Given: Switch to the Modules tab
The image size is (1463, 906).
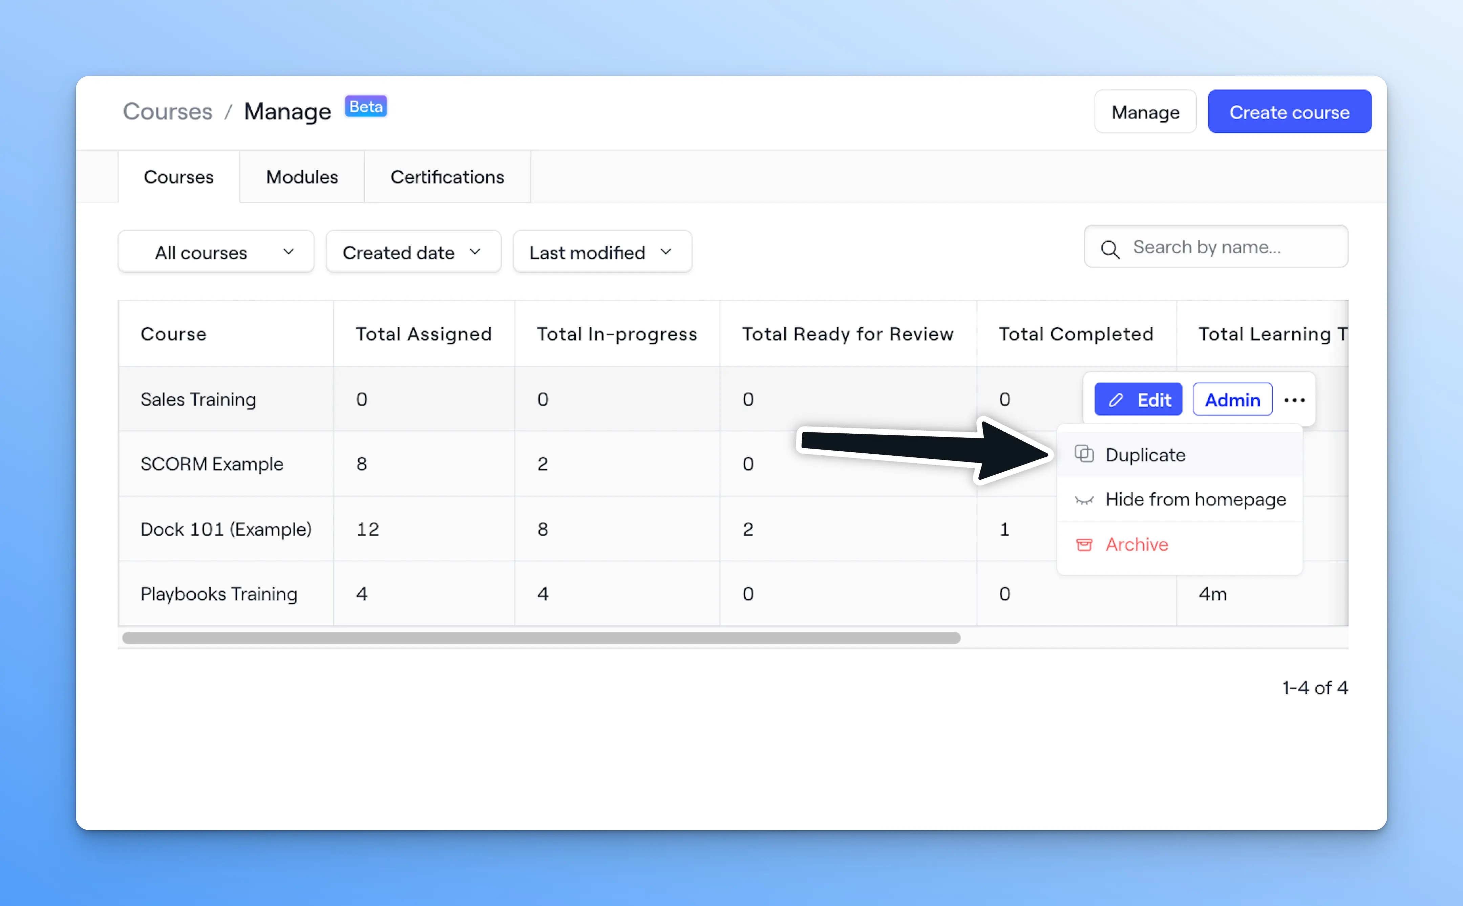Looking at the screenshot, I should pyautogui.click(x=302, y=177).
